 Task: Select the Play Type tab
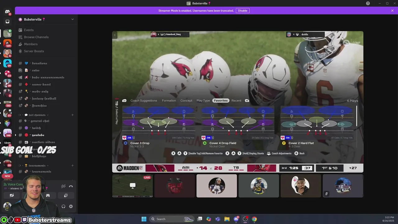203,100
